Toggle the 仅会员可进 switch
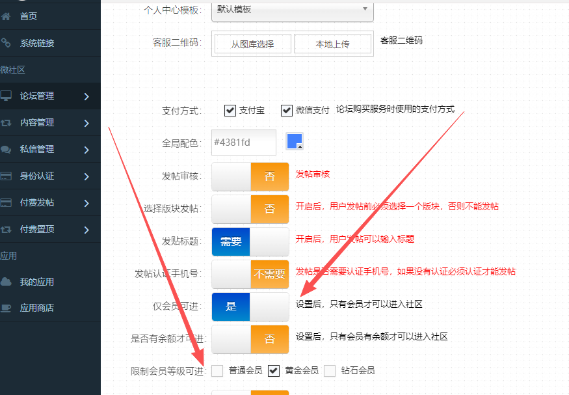 tap(250, 306)
